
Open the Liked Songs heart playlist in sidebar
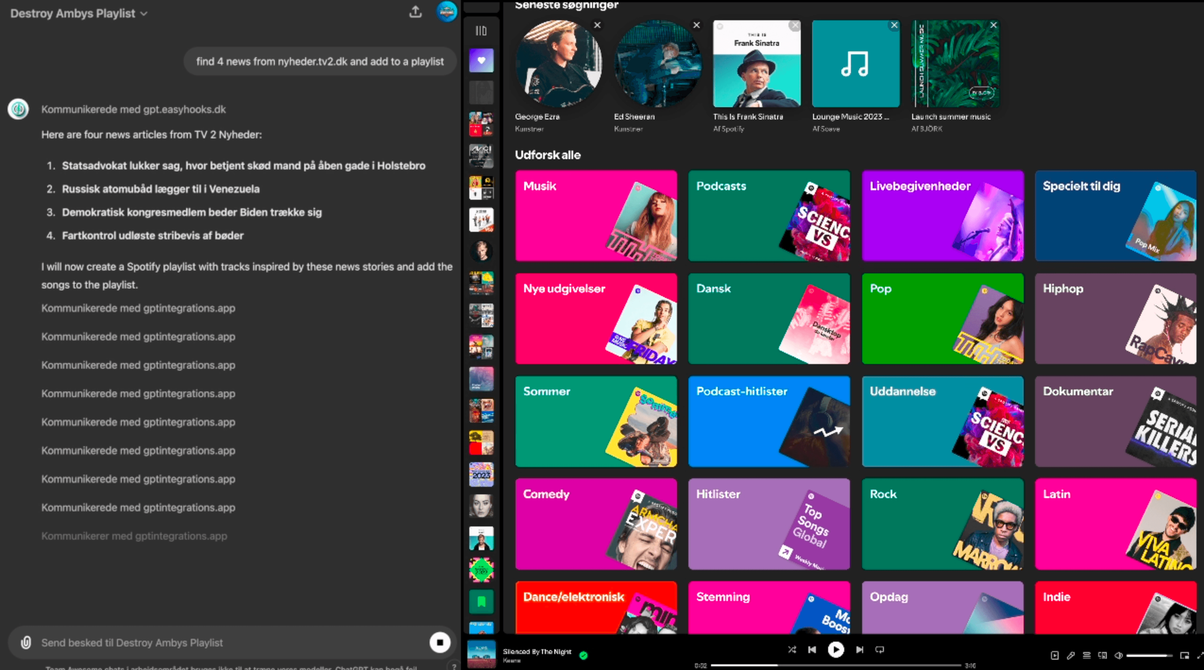click(x=481, y=60)
